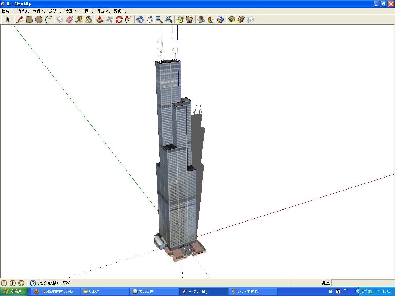Click the help question mark in status bar
This screenshot has height=296, width=395.
(x=33, y=283)
